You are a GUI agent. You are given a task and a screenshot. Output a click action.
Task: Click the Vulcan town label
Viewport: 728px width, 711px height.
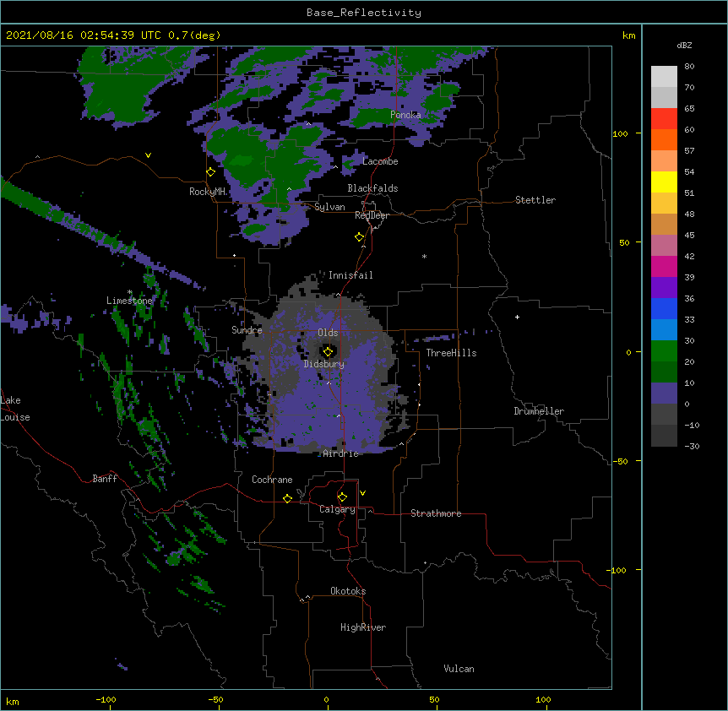tap(459, 669)
